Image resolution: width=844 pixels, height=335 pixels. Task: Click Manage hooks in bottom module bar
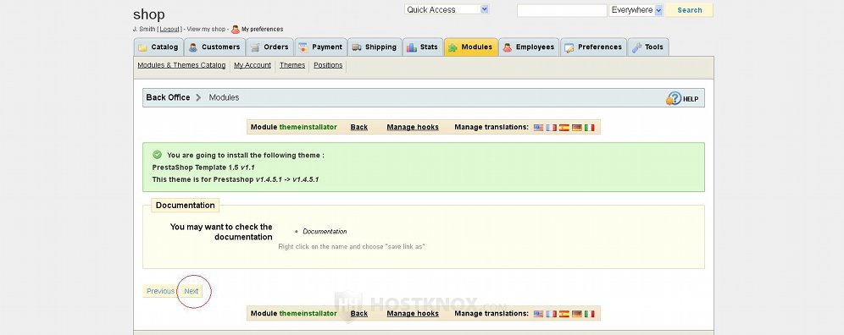point(413,314)
